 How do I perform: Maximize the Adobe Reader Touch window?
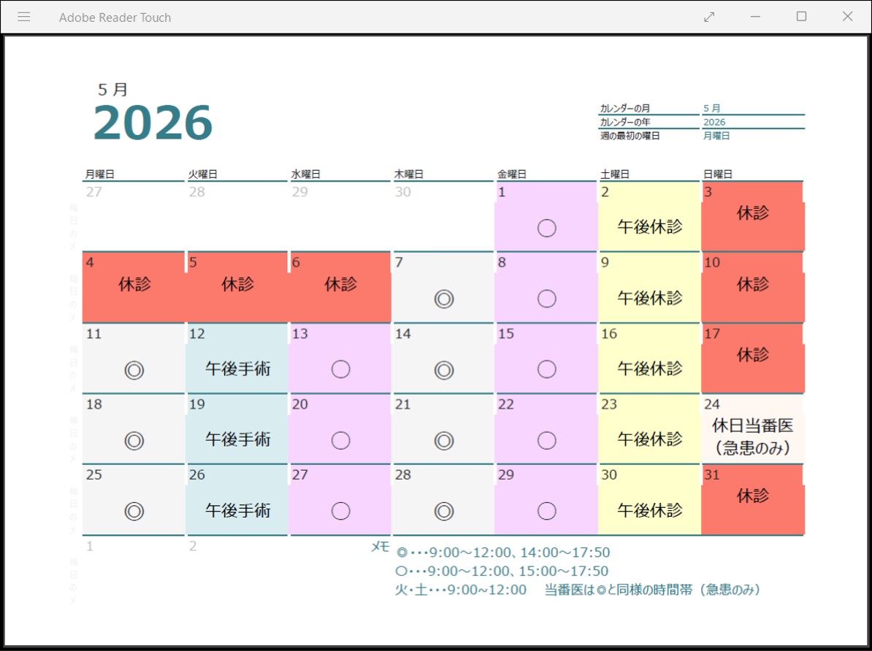[801, 17]
